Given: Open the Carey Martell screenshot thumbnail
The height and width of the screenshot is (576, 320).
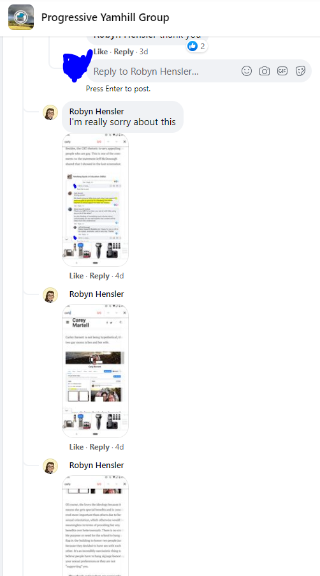Looking at the screenshot, I should point(96,371).
